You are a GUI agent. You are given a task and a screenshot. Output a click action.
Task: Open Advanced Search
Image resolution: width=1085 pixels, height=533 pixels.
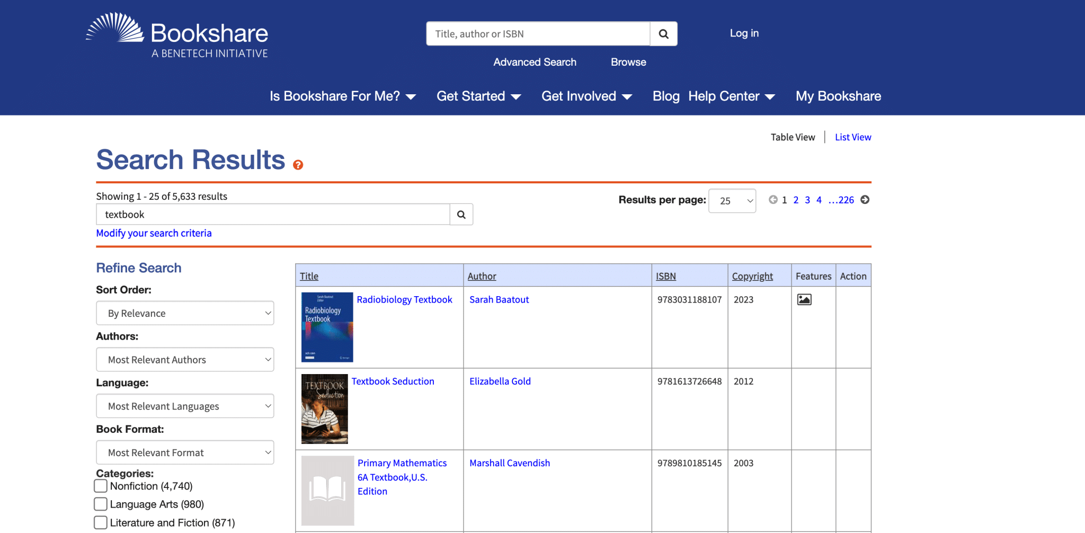coord(535,62)
